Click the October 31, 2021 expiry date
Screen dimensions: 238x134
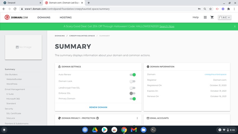pyautogui.click(x=218, y=91)
